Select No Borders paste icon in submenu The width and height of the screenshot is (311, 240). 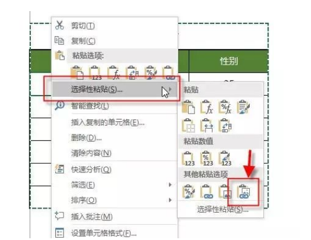[x=189, y=125]
